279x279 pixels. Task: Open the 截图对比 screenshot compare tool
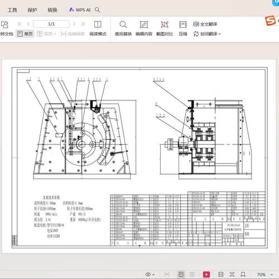[165, 28]
